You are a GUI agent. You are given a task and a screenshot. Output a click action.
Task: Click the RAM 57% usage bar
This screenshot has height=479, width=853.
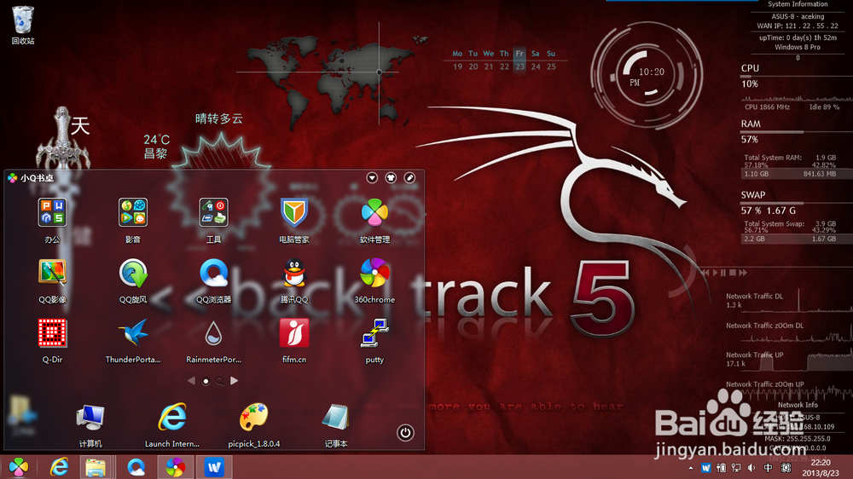tap(797, 132)
